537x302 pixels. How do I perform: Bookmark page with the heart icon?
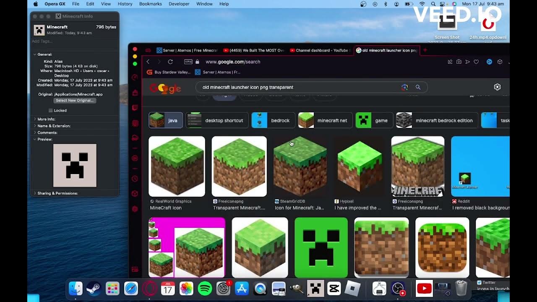(x=476, y=62)
